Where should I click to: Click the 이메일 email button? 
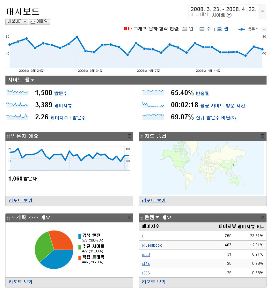(x=39, y=22)
